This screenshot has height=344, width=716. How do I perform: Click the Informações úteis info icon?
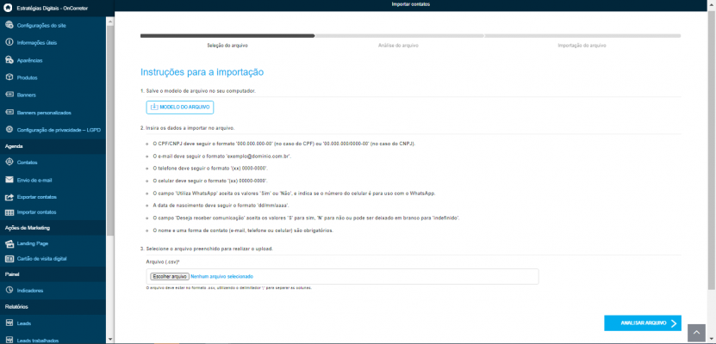coord(9,42)
